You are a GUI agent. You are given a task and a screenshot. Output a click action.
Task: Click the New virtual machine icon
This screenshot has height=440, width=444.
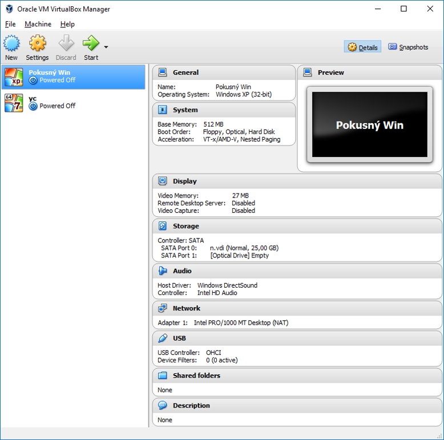pyautogui.click(x=11, y=43)
